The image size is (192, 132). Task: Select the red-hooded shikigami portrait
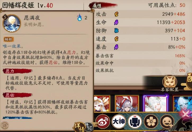pos(127,103)
